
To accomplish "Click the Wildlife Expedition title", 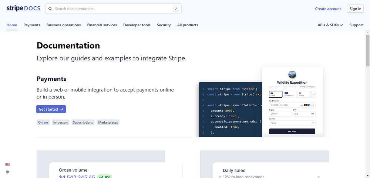I will pos(292,83).
